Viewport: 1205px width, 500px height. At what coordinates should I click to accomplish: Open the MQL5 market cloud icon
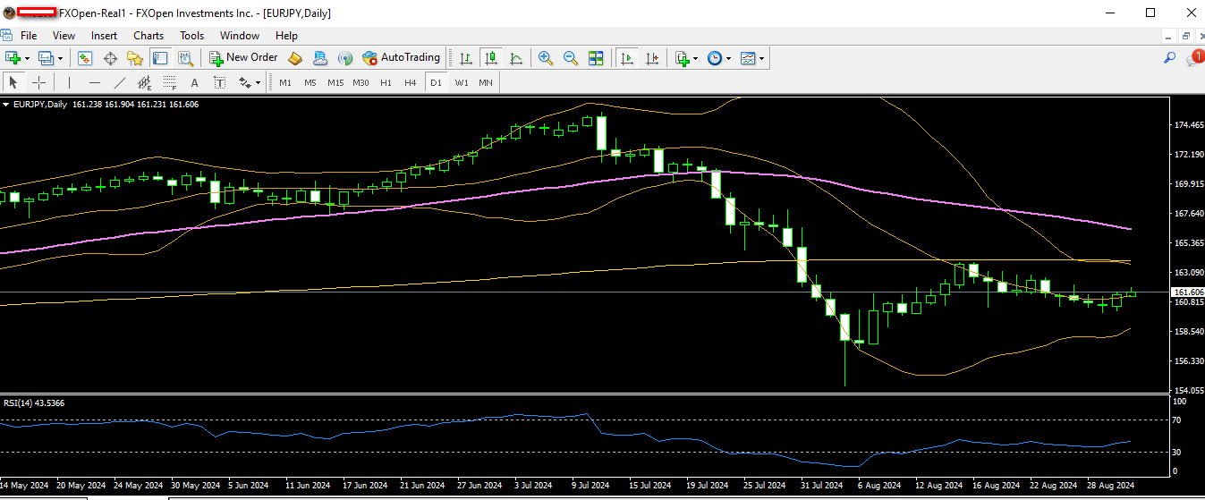point(320,58)
